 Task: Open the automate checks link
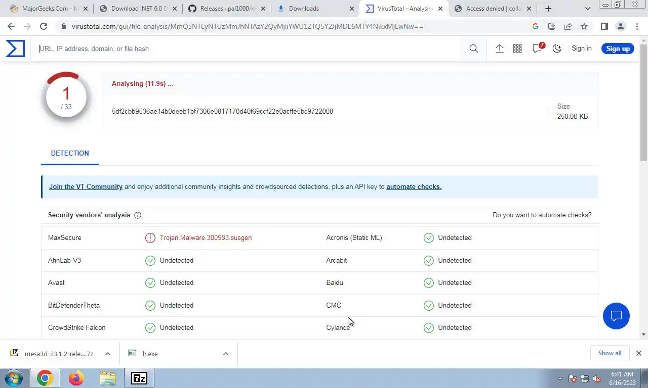click(x=414, y=186)
